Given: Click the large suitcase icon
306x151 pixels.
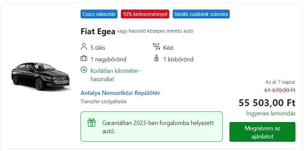Looking at the screenshot, I should 84,58.
